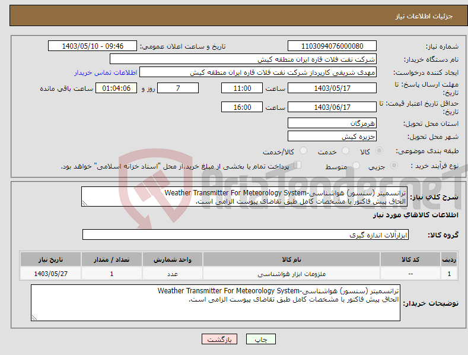This screenshot has width=468, height=355.
Task: Select the جزیی purchase type radio
Action: click(394, 166)
